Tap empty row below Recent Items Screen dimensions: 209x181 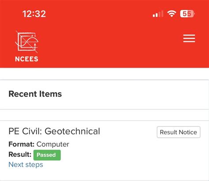104,115
